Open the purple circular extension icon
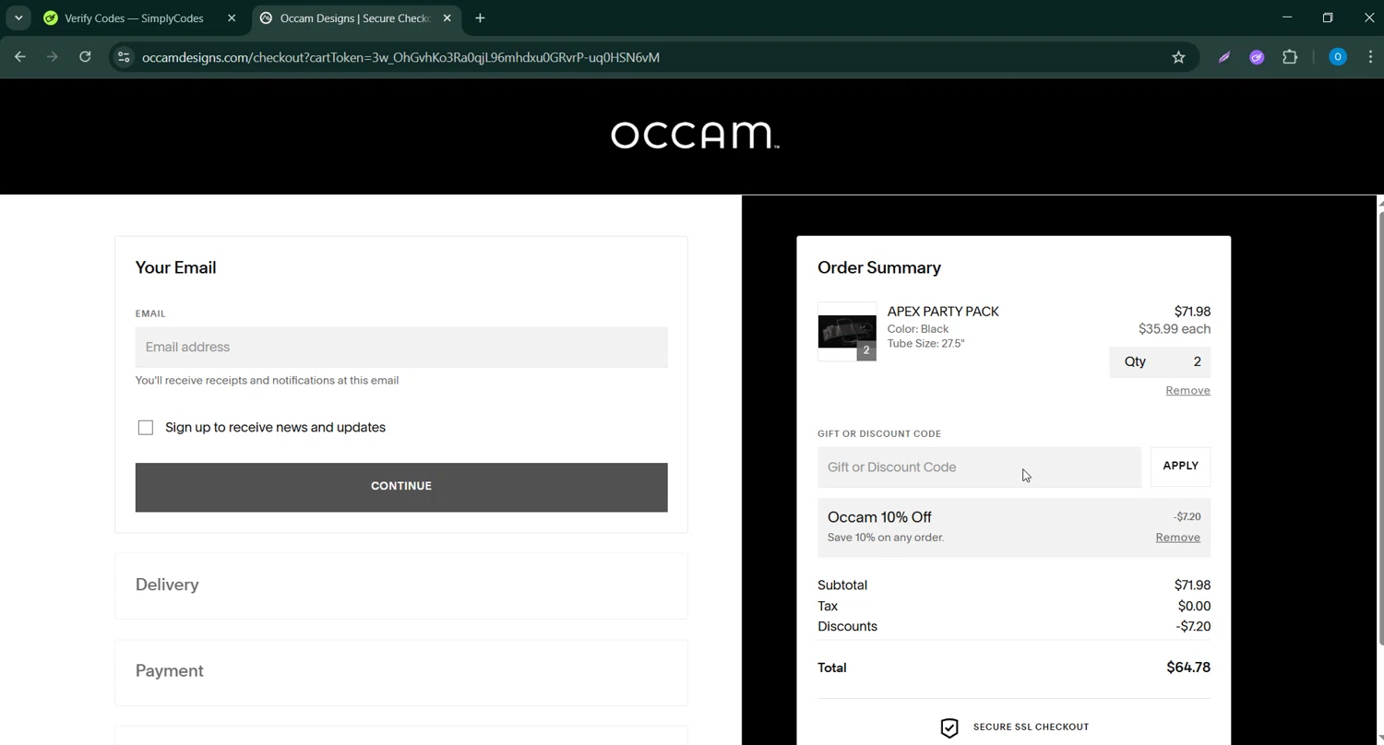This screenshot has width=1384, height=745. pyautogui.click(x=1257, y=57)
